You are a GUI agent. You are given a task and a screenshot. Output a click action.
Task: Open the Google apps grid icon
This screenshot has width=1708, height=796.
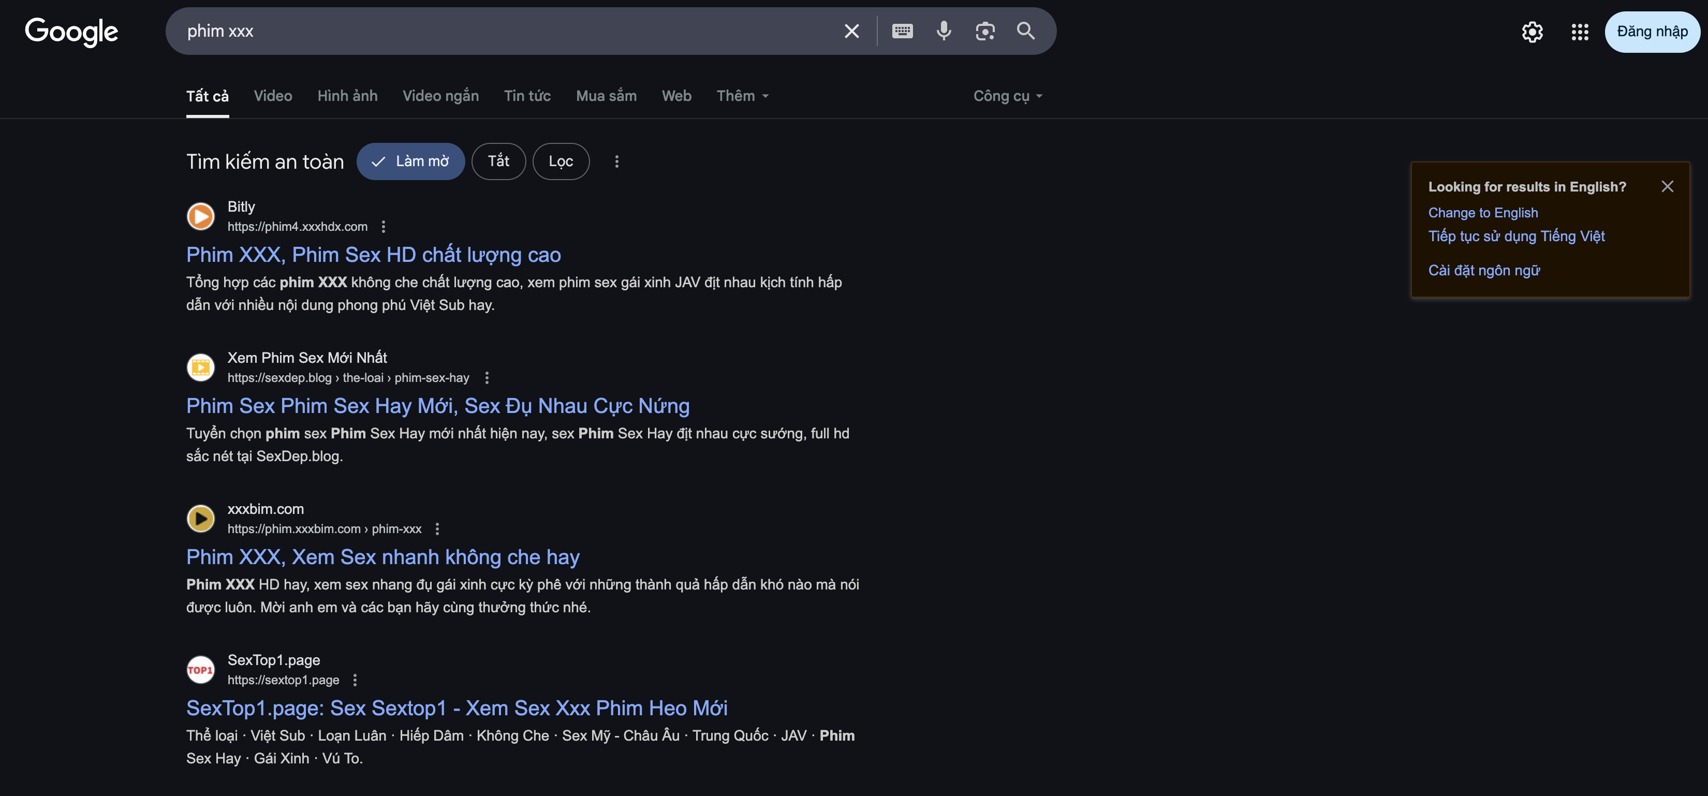pyautogui.click(x=1579, y=32)
